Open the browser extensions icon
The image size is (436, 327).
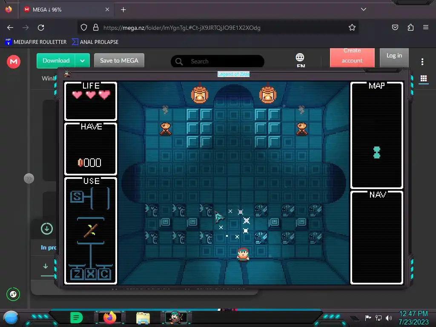coord(410,27)
